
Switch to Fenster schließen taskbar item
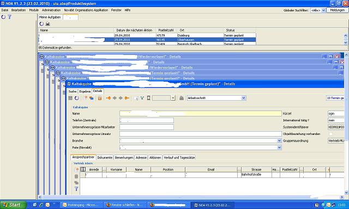point(125,205)
